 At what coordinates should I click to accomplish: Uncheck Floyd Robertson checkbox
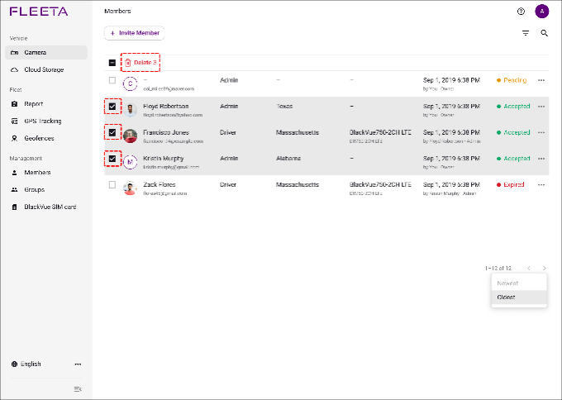click(x=112, y=107)
